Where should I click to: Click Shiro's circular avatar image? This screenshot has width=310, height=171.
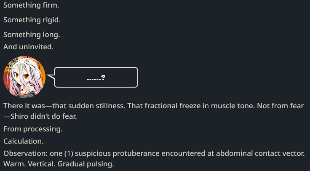pyautogui.click(x=24, y=77)
